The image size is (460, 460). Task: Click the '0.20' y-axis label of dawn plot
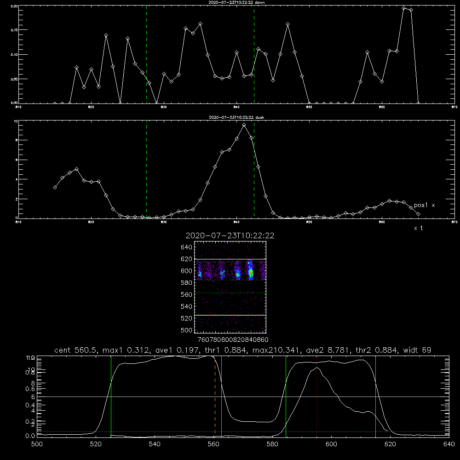tap(14, 6)
